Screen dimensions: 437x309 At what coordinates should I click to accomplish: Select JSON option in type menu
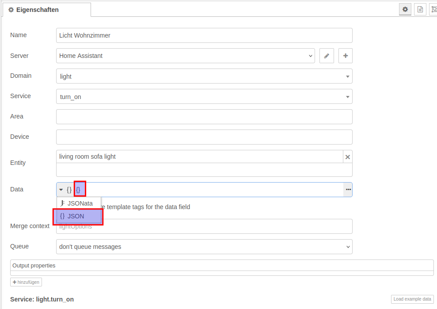click(x=78, y=217)
